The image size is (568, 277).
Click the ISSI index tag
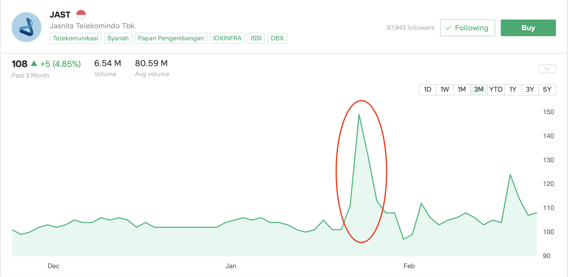click(x=256, y=38)
